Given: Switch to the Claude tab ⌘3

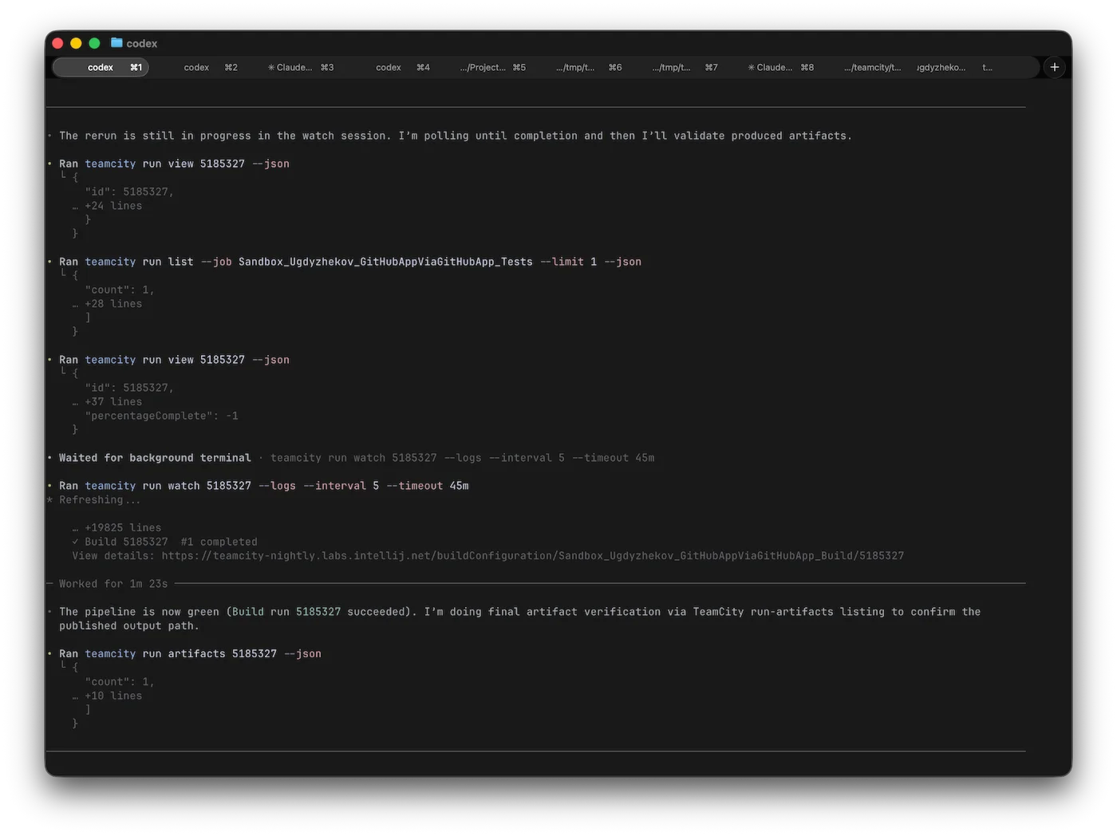Looking at the screenshot, I should pyautogui.click(x=301, y=67).
